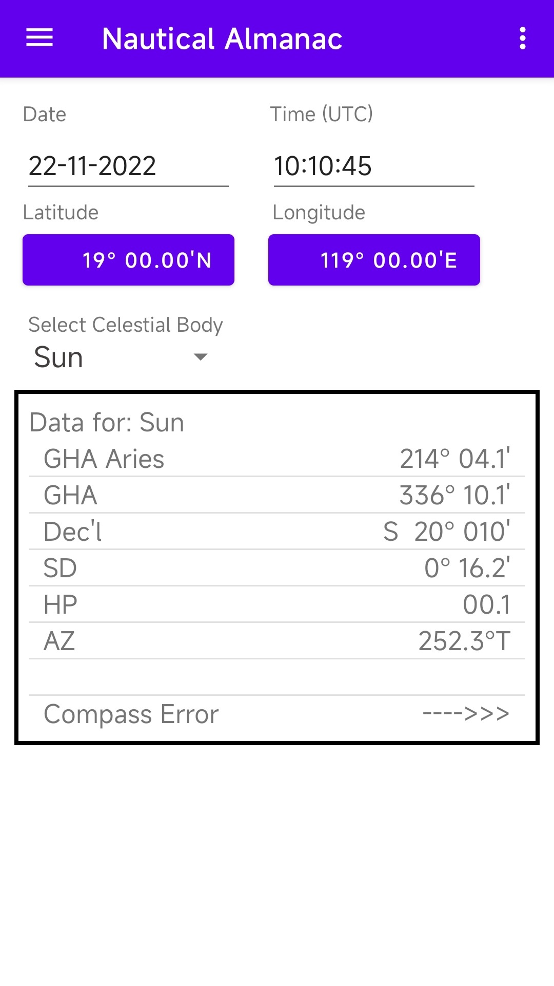This screenshot has height=986, width=554.
Task: Open the three-dot overflow menu
Action: [522, 39]
